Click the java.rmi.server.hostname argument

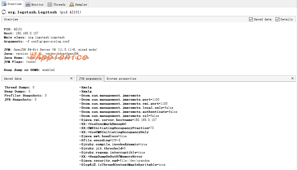pos(118,120)
